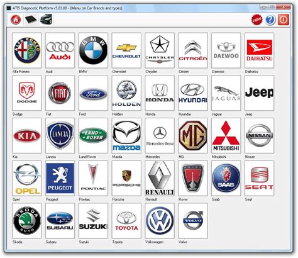Choose the Subaru stars logo
This screenshot has height=258, width=298.
[60, 221]
